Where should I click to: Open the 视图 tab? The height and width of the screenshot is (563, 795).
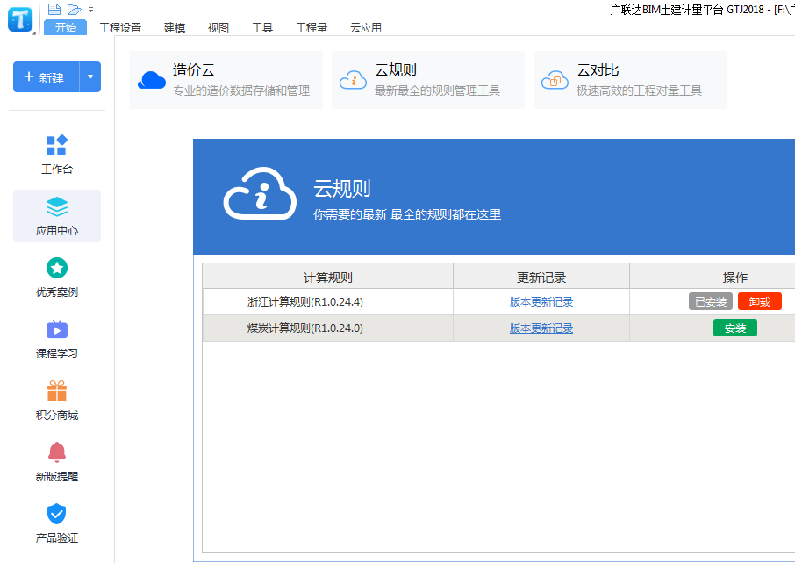[218, 27]
